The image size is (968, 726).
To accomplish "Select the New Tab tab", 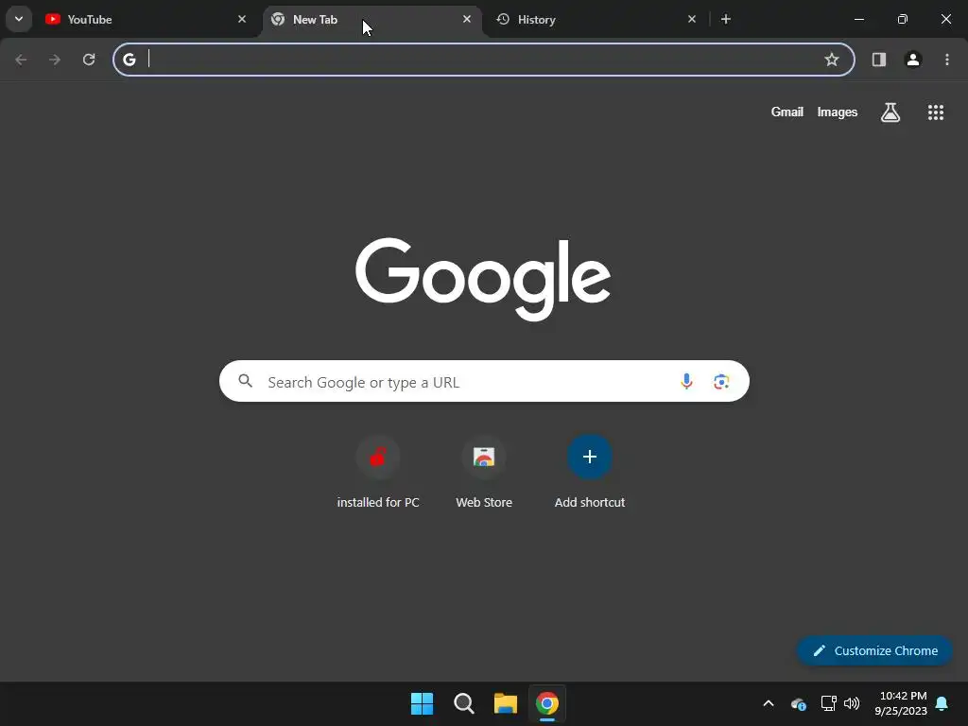I will [x=372, y=19].
